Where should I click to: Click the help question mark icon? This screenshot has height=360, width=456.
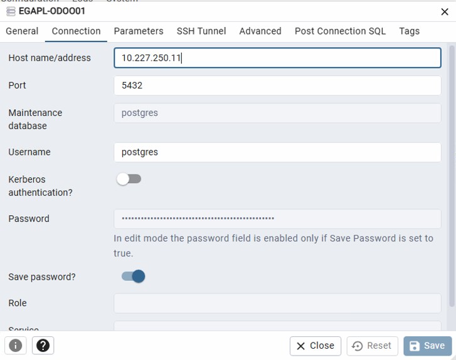[43, 346]
